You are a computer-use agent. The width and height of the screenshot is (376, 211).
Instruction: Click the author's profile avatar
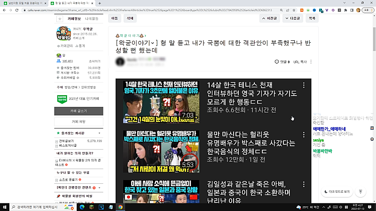(120, 61)
